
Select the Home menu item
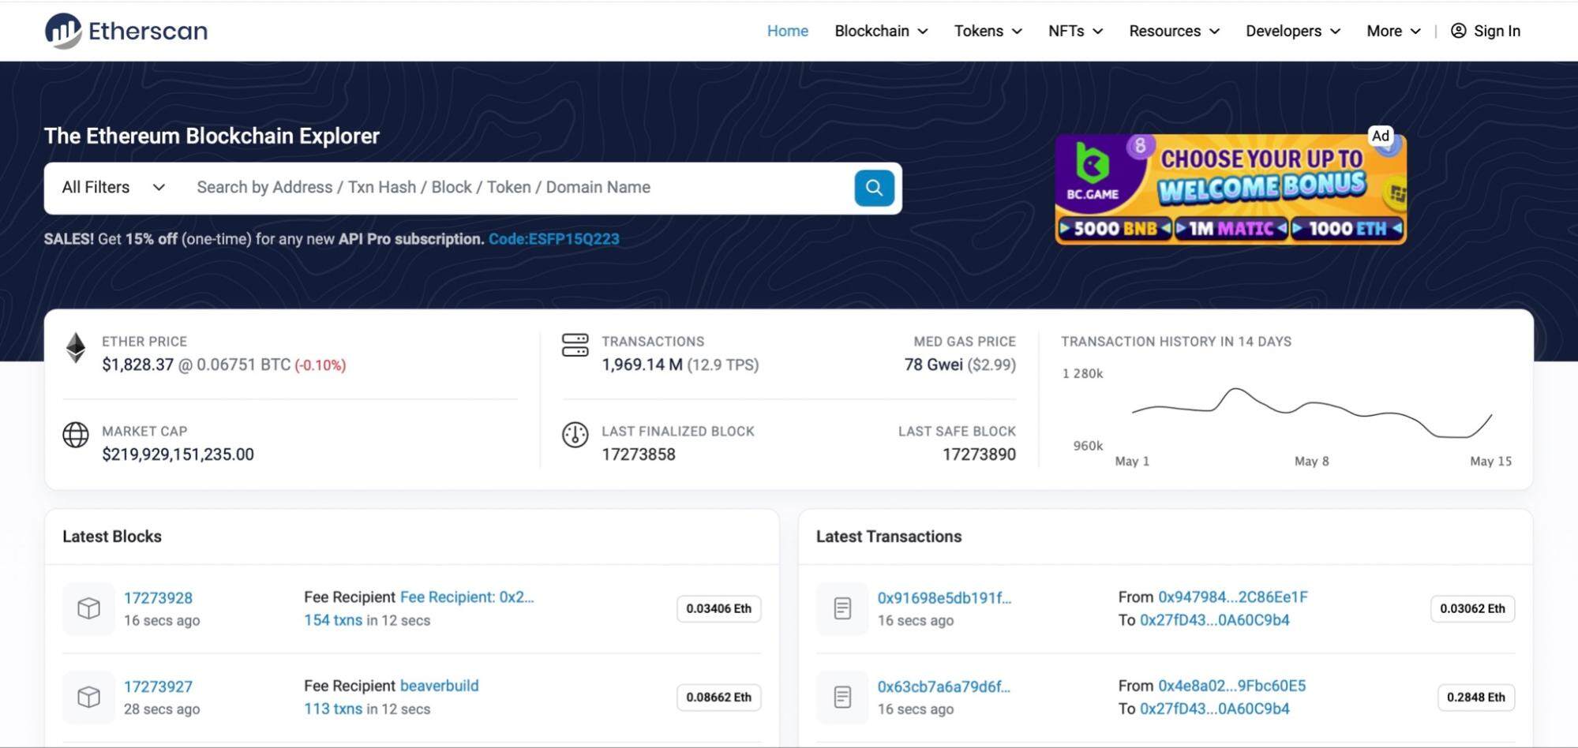(787, 31)
